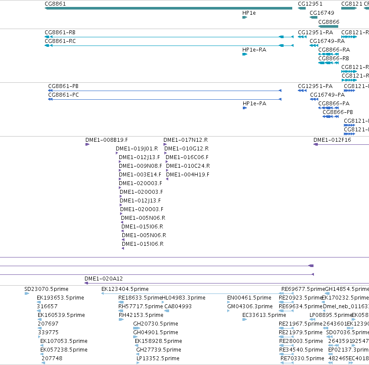The width and height of the screenshot is (369, 365).
Task: Select EST RE20923.5prime
Action: point(286,302)
